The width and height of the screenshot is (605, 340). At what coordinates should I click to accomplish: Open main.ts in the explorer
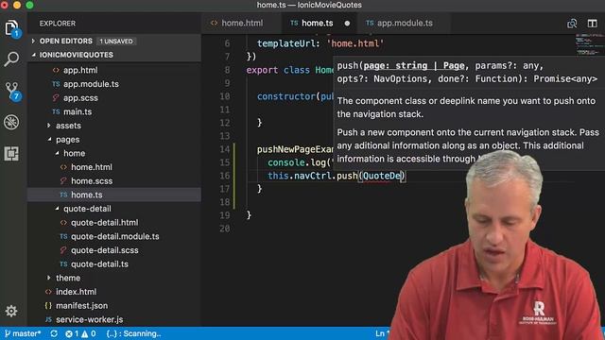[x=78, y=111]
